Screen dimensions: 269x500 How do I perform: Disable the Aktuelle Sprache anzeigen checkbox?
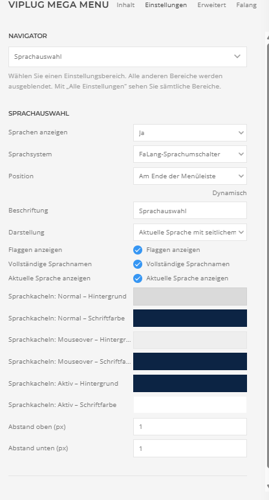[x=138, y=278]
